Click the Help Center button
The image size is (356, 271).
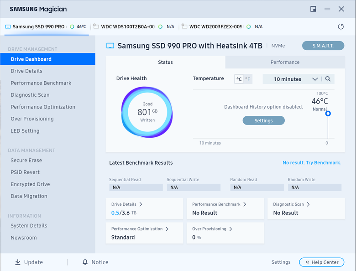click(321, 262)
